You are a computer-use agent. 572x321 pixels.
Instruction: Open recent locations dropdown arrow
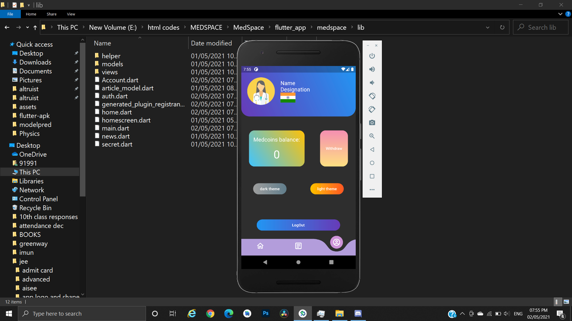[x=27, y=27]
